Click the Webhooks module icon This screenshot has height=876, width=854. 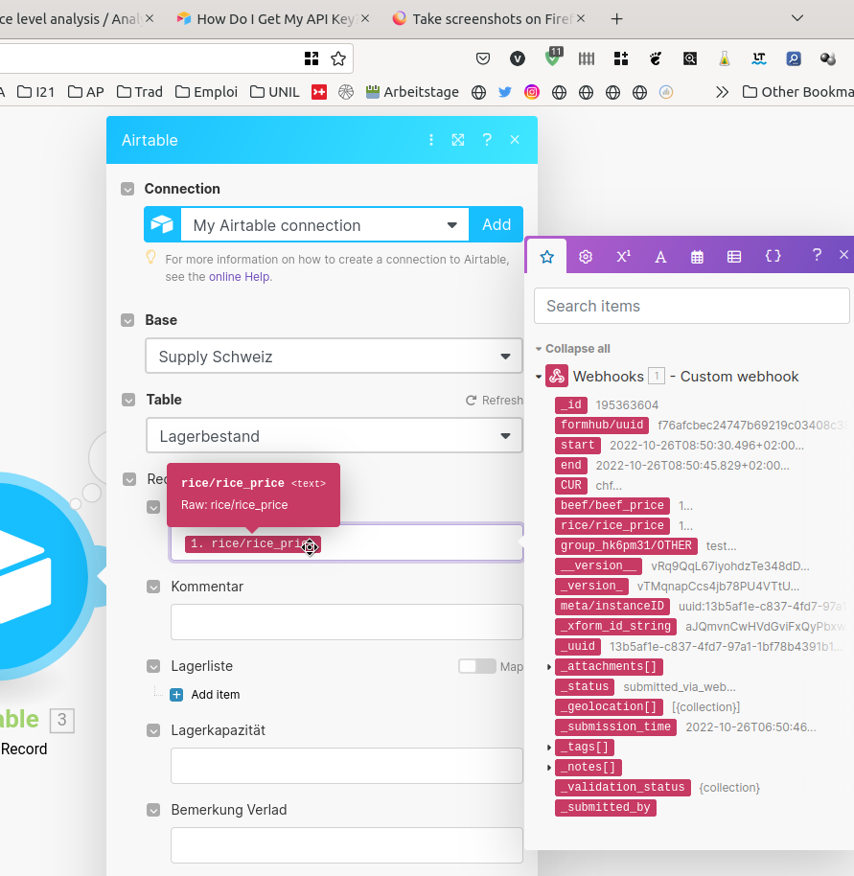pyautogui.click(x=557, y=376)
